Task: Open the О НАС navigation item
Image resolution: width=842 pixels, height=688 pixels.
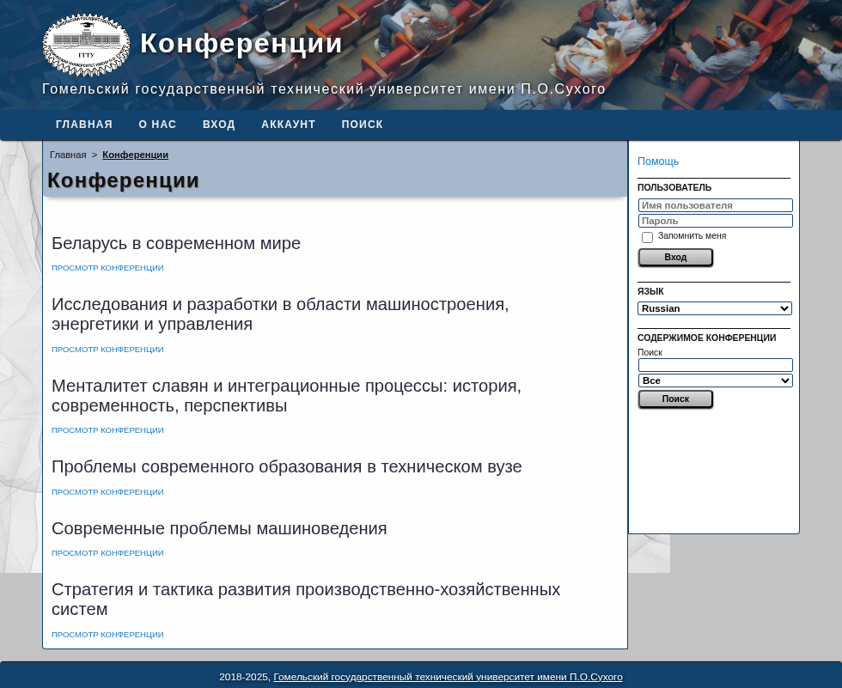Action: point(157,125)
